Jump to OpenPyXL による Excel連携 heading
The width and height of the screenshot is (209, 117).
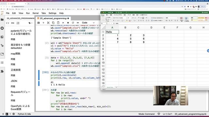[20, 108]
